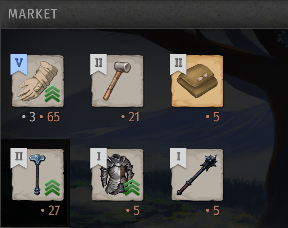Click the tier II banner on mallet
Screen dimensions: 288x228
98,64
